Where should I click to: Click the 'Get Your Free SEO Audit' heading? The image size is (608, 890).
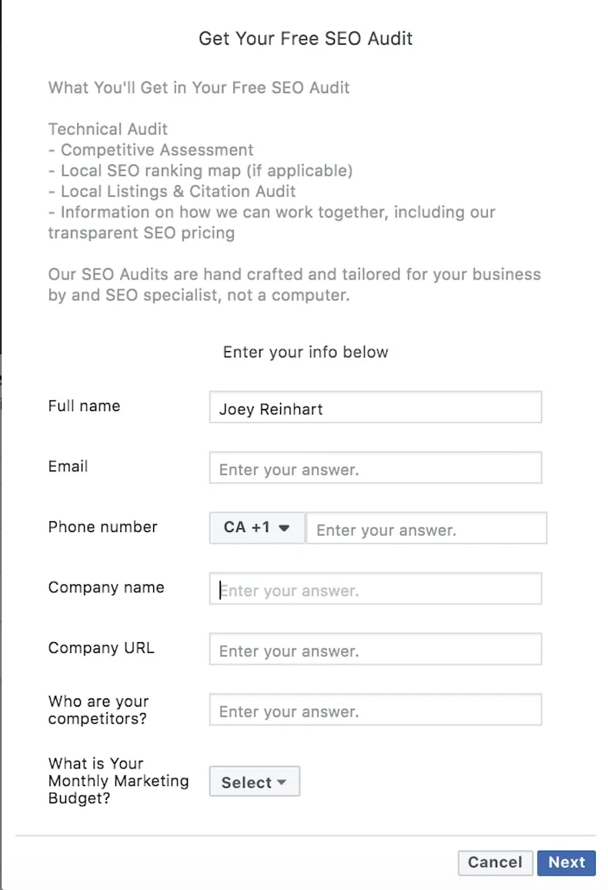(x=306, y=38)
